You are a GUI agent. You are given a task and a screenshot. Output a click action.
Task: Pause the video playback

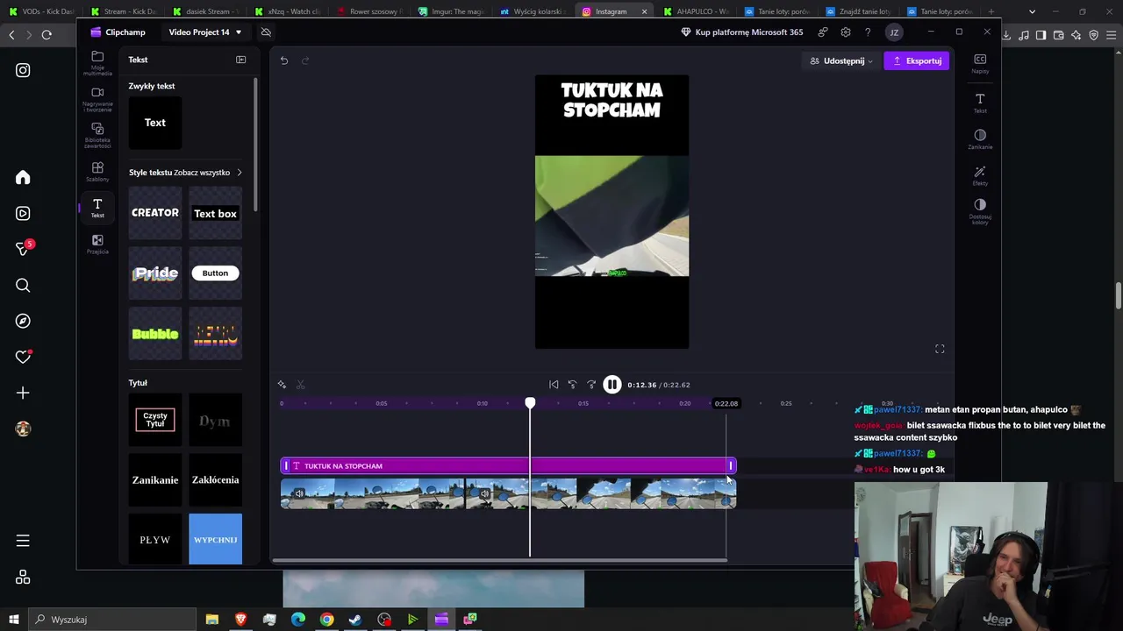pos(612,385)
